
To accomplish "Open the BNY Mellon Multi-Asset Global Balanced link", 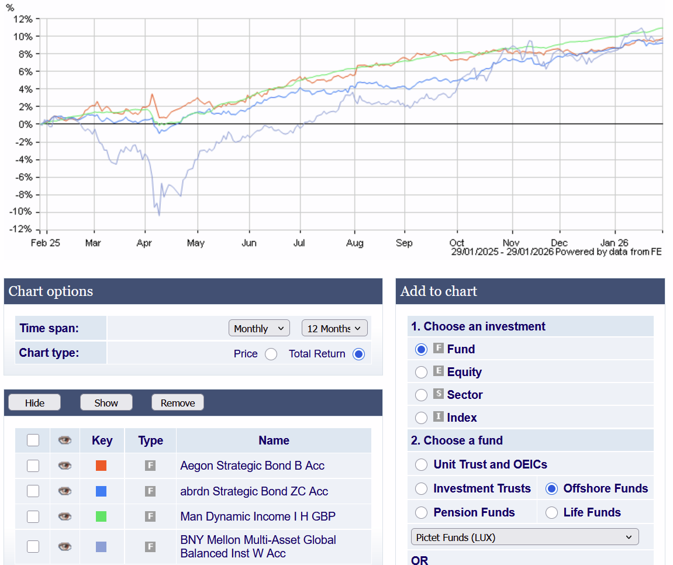I will (x=258, y=546).
